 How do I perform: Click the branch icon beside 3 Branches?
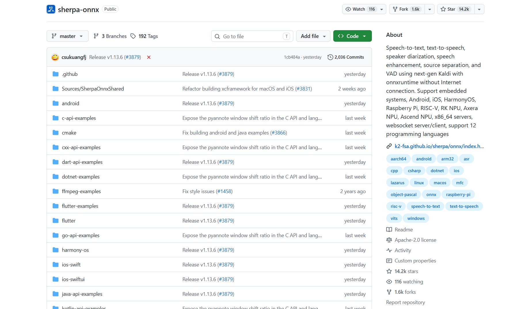pos(96,36)
